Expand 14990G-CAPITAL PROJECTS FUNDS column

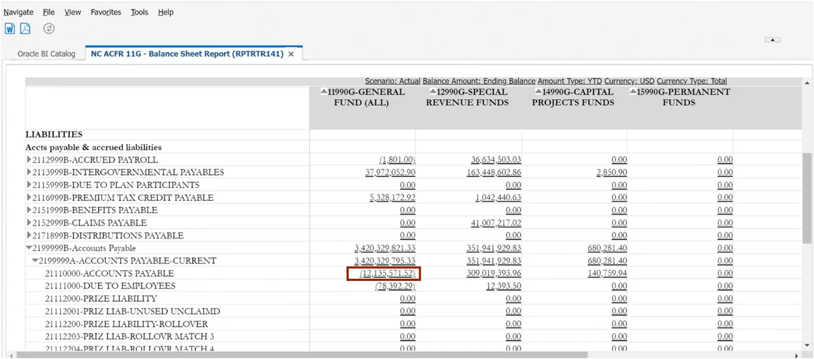tap(539, 91)
